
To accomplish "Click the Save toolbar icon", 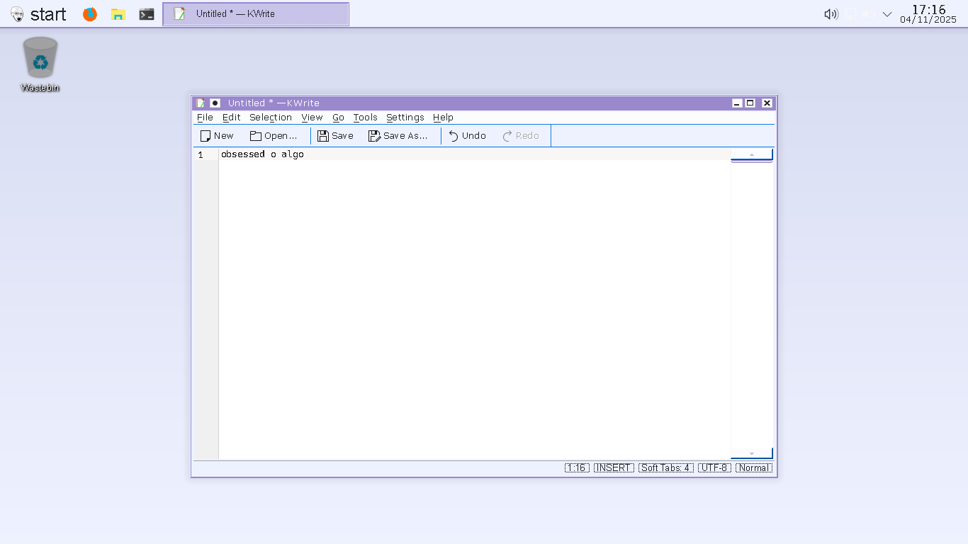I will click(x=323, y=136).
